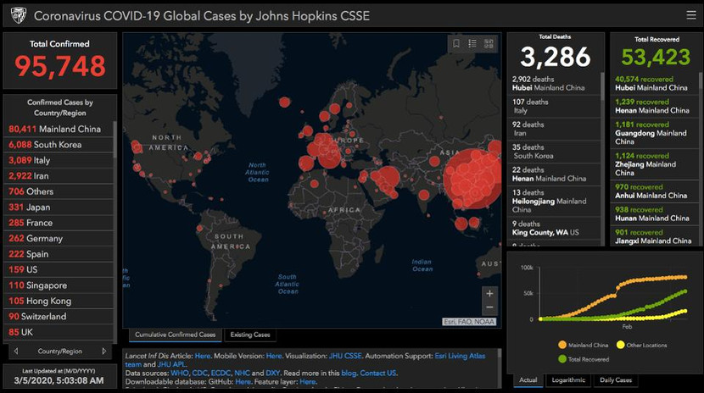Click the bookmarks icon on the map

[456, 44]
